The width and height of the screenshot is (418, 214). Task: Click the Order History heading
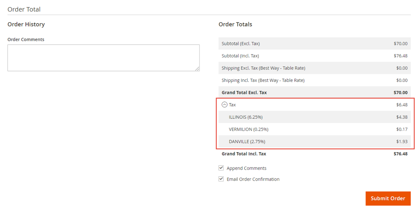[26, 24]
